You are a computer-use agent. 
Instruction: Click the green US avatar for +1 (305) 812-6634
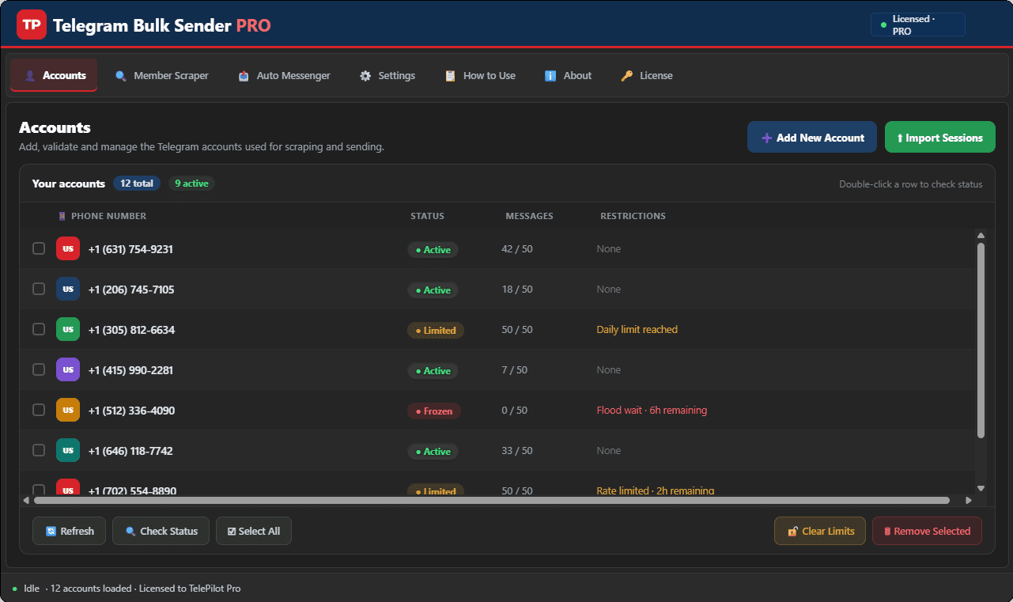68,330
